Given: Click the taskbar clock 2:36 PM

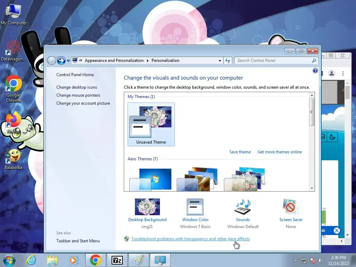Looking at the screenshot, I should click(x=338, y=260).
